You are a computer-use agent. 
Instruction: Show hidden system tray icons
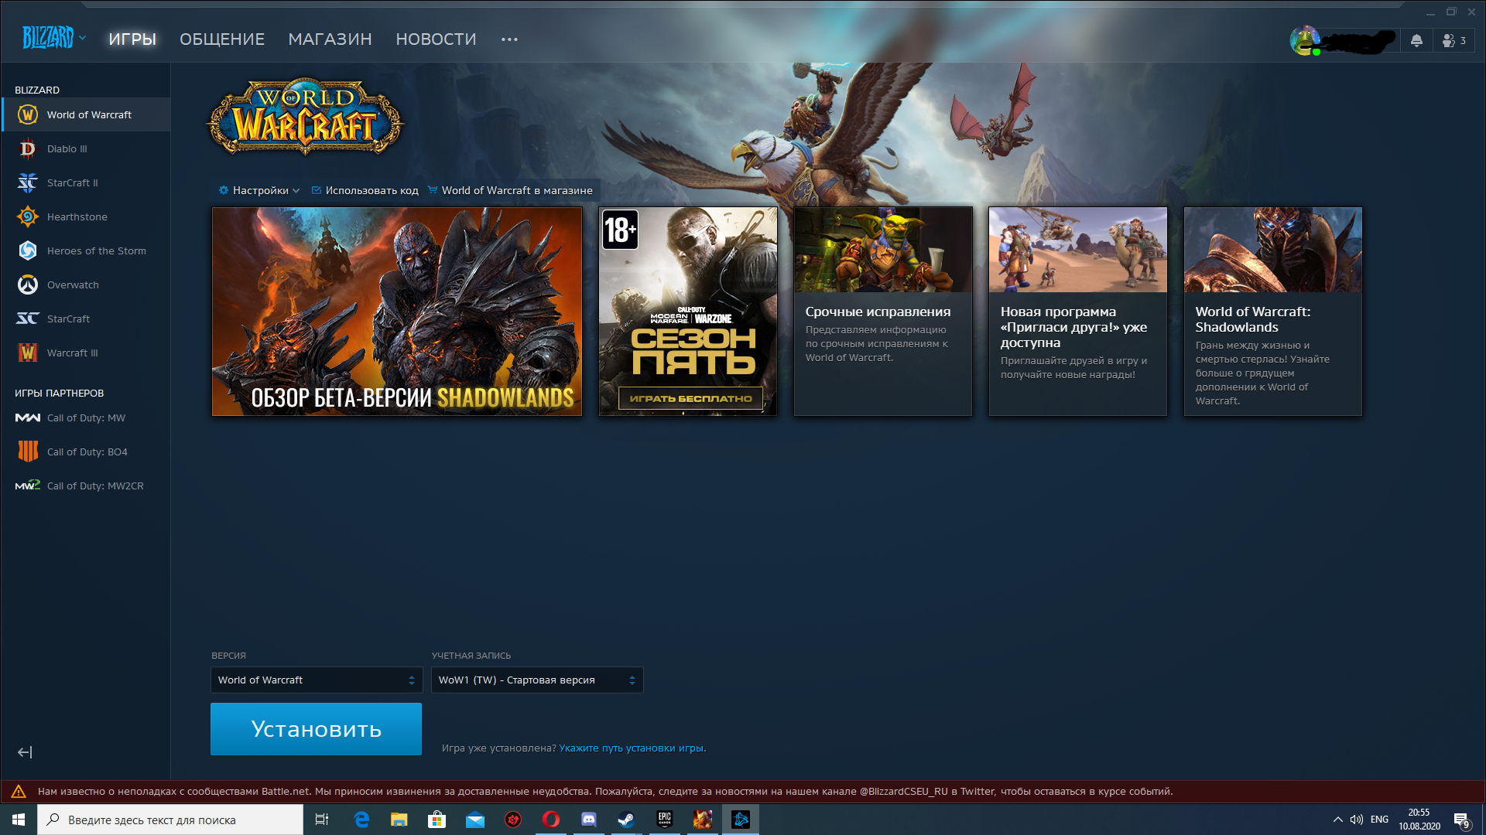[x=1337, y=820]
